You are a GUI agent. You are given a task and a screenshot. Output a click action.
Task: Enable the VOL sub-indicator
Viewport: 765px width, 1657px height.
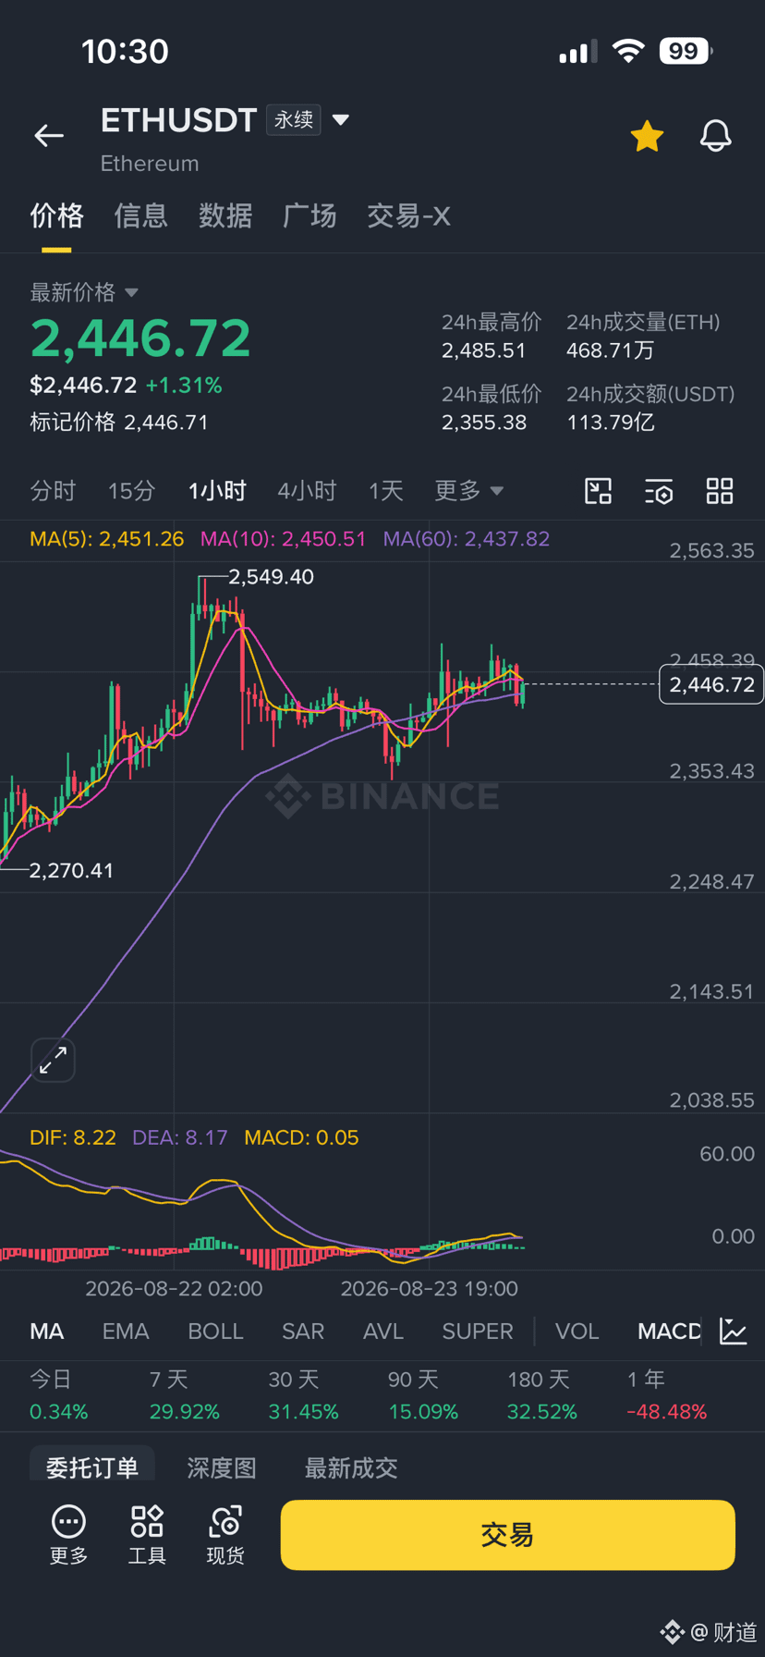coord(577,1331)
